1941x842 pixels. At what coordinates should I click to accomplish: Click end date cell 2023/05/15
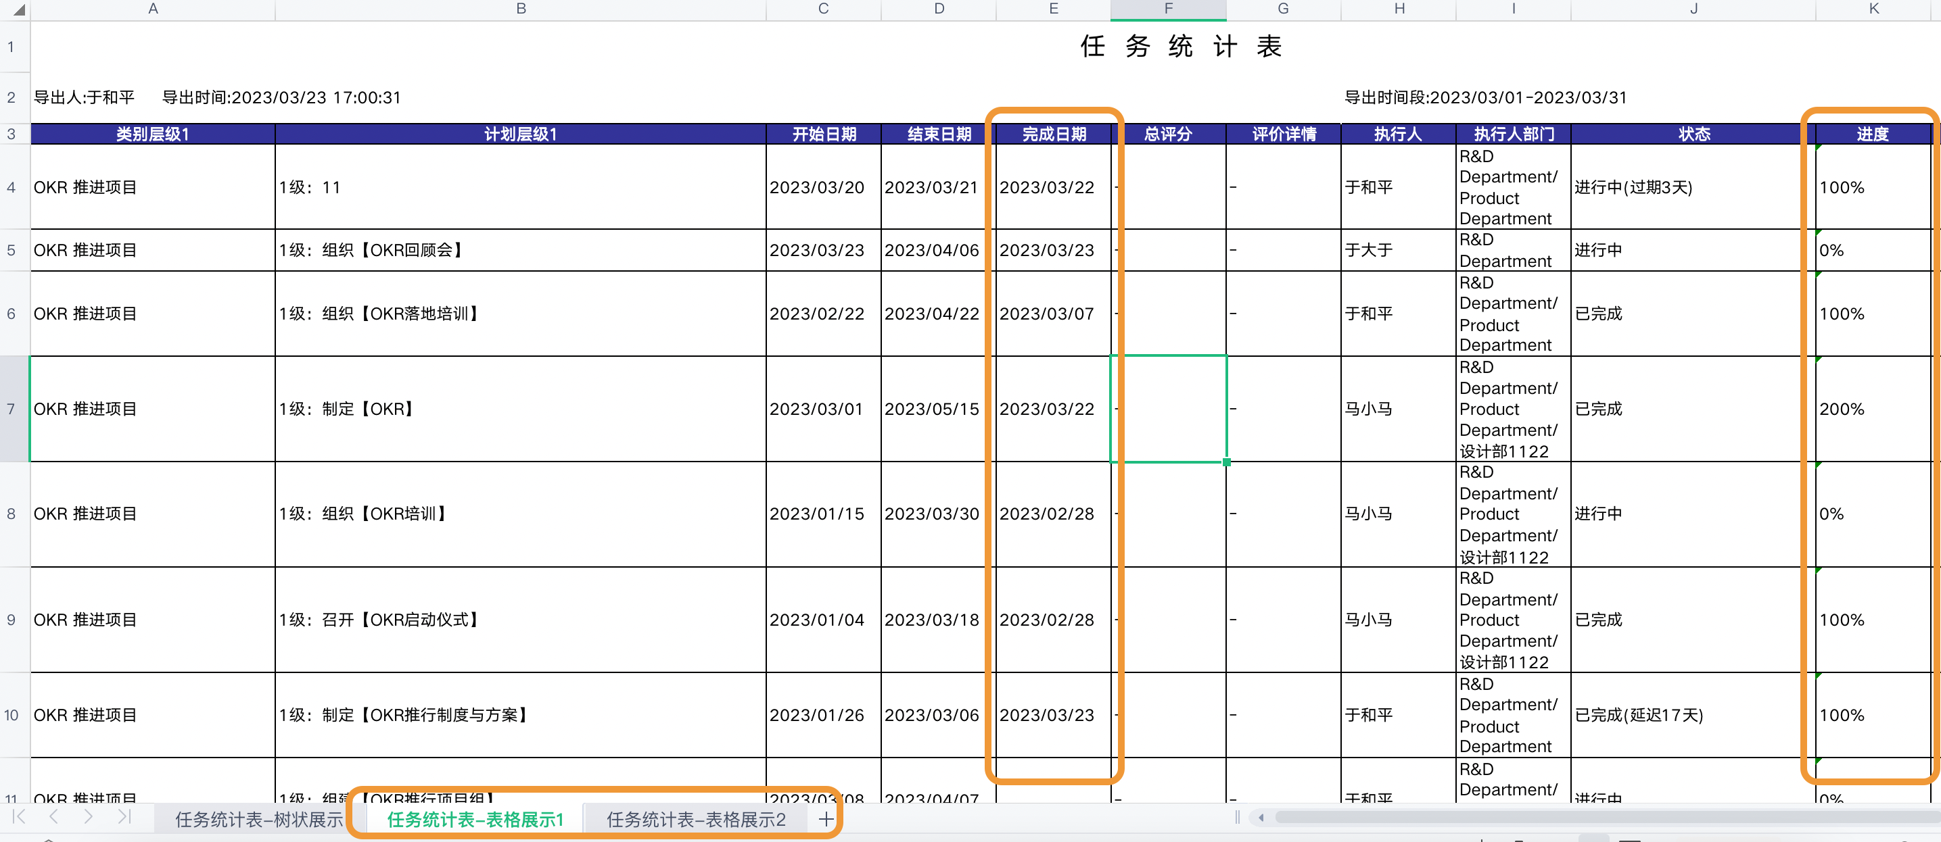click(939, 409)
